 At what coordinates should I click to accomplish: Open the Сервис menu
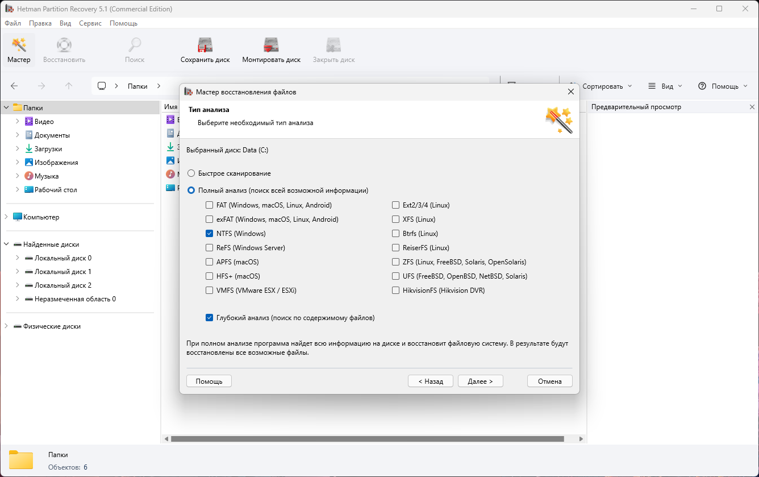point(90,23)
